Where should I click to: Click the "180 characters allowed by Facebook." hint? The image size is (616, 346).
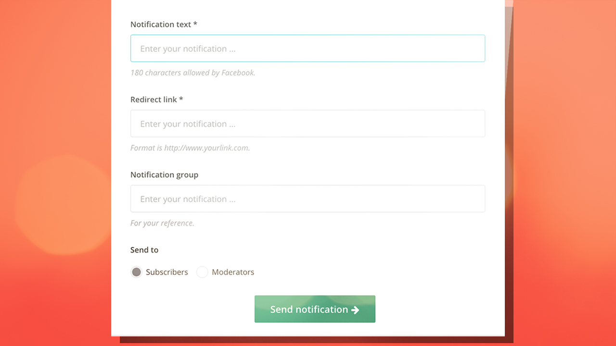click(193, 73)
